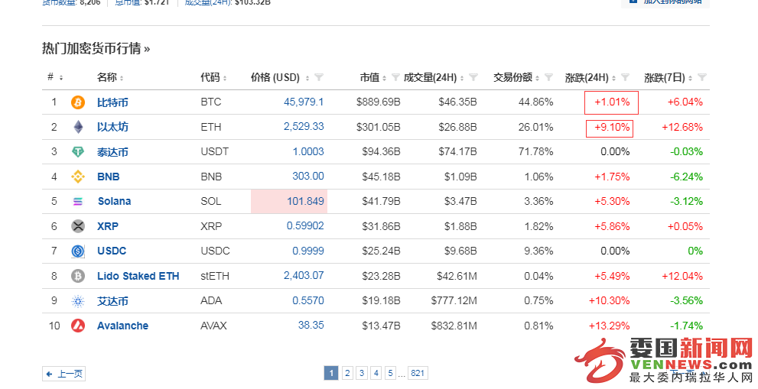
Task: Open the XRP name link
Action: 108,226
